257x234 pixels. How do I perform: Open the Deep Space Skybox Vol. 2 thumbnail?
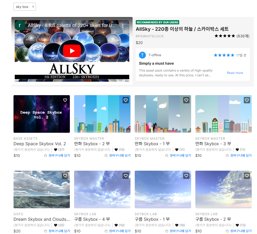(42, 114)
